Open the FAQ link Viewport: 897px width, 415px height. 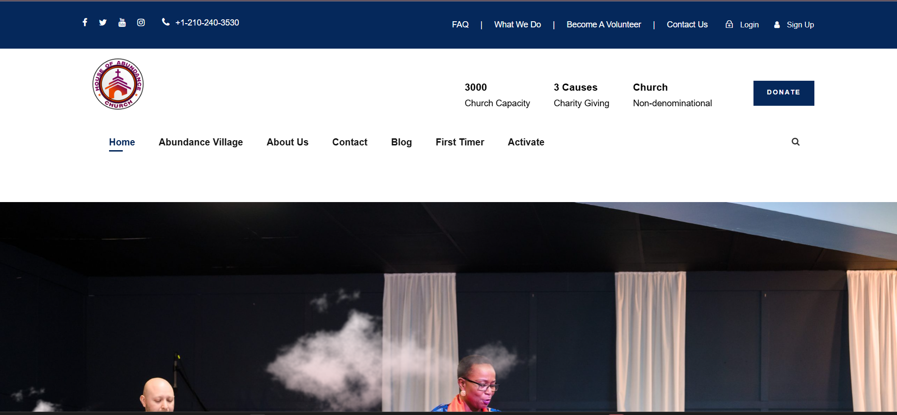pos(460,25)
